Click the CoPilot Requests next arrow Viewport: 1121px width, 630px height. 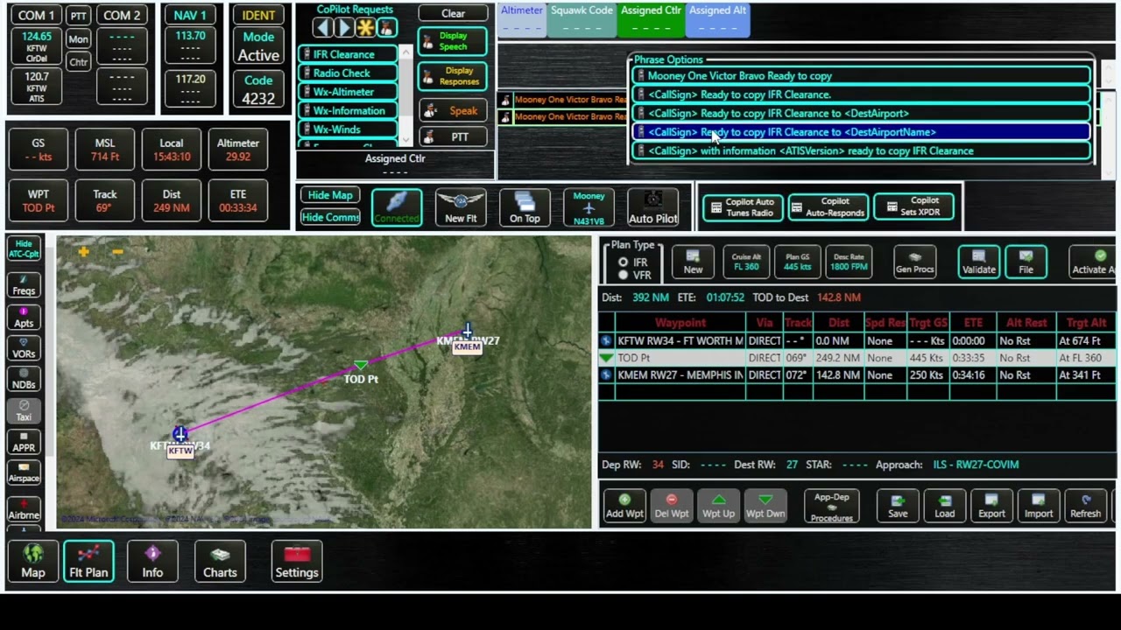(x=343, y=28)
